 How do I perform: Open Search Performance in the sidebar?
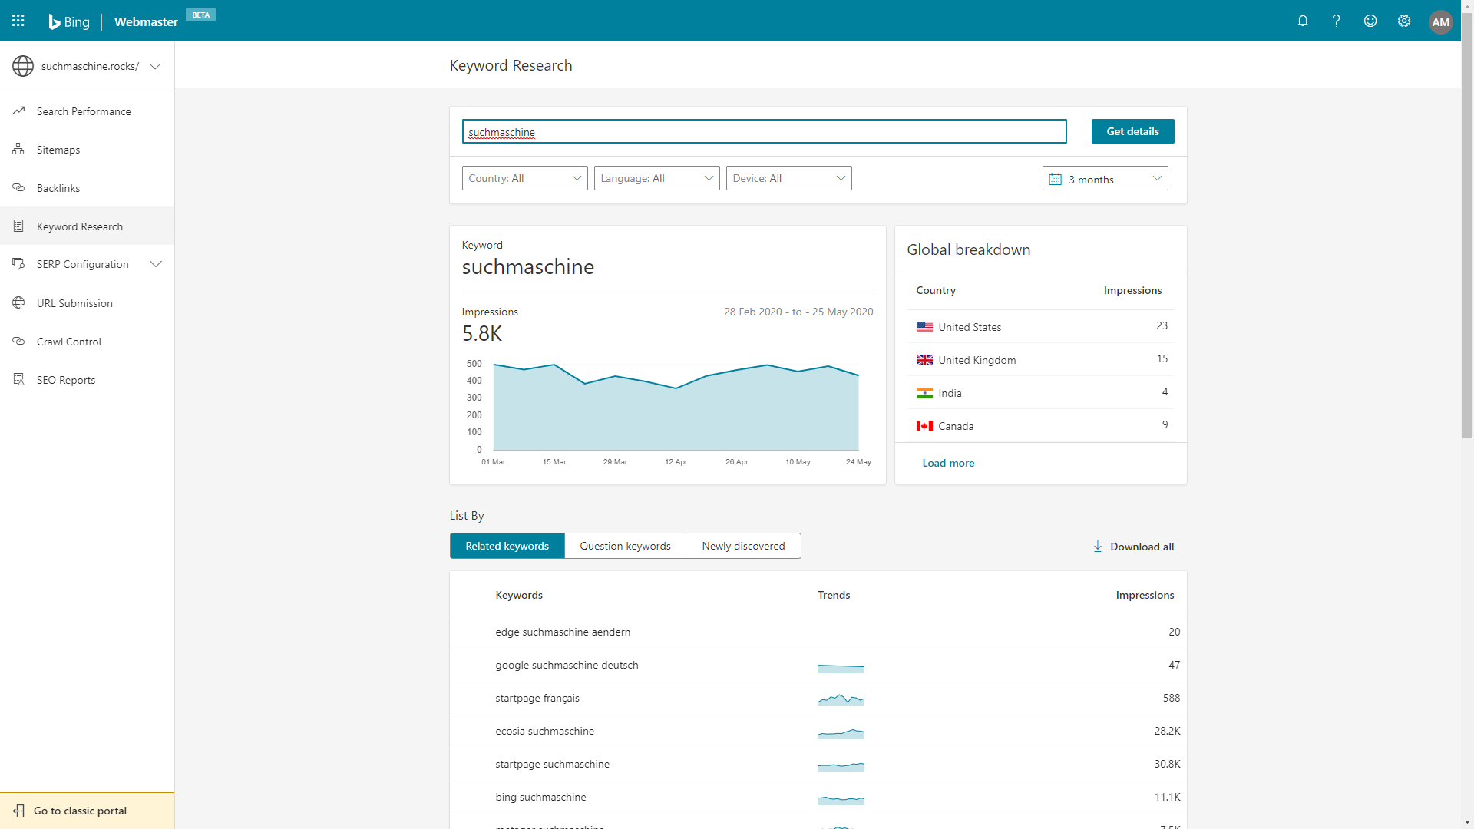(88, 111)
